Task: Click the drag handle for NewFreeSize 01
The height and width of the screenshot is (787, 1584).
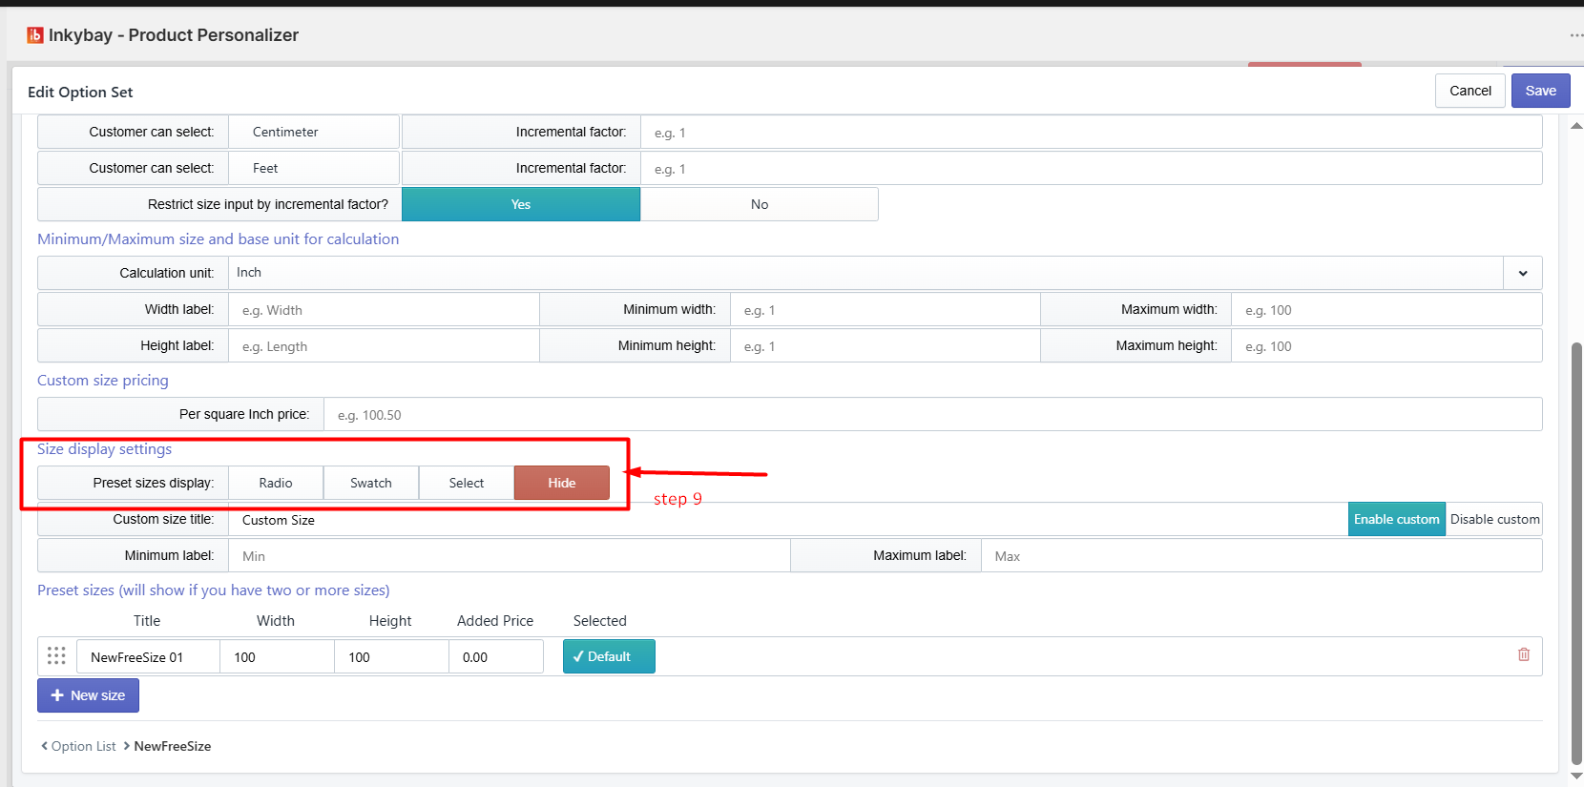Action: coord(56,655)
